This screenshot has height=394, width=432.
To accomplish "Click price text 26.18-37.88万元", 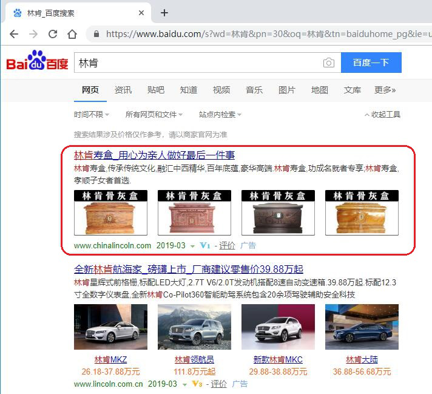I will pyautogui.click(x=110, y=372).
